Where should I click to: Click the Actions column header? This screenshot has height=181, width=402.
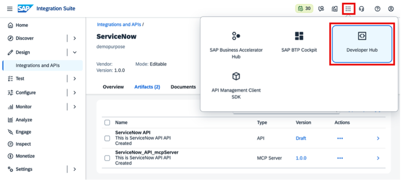(342, 123)
